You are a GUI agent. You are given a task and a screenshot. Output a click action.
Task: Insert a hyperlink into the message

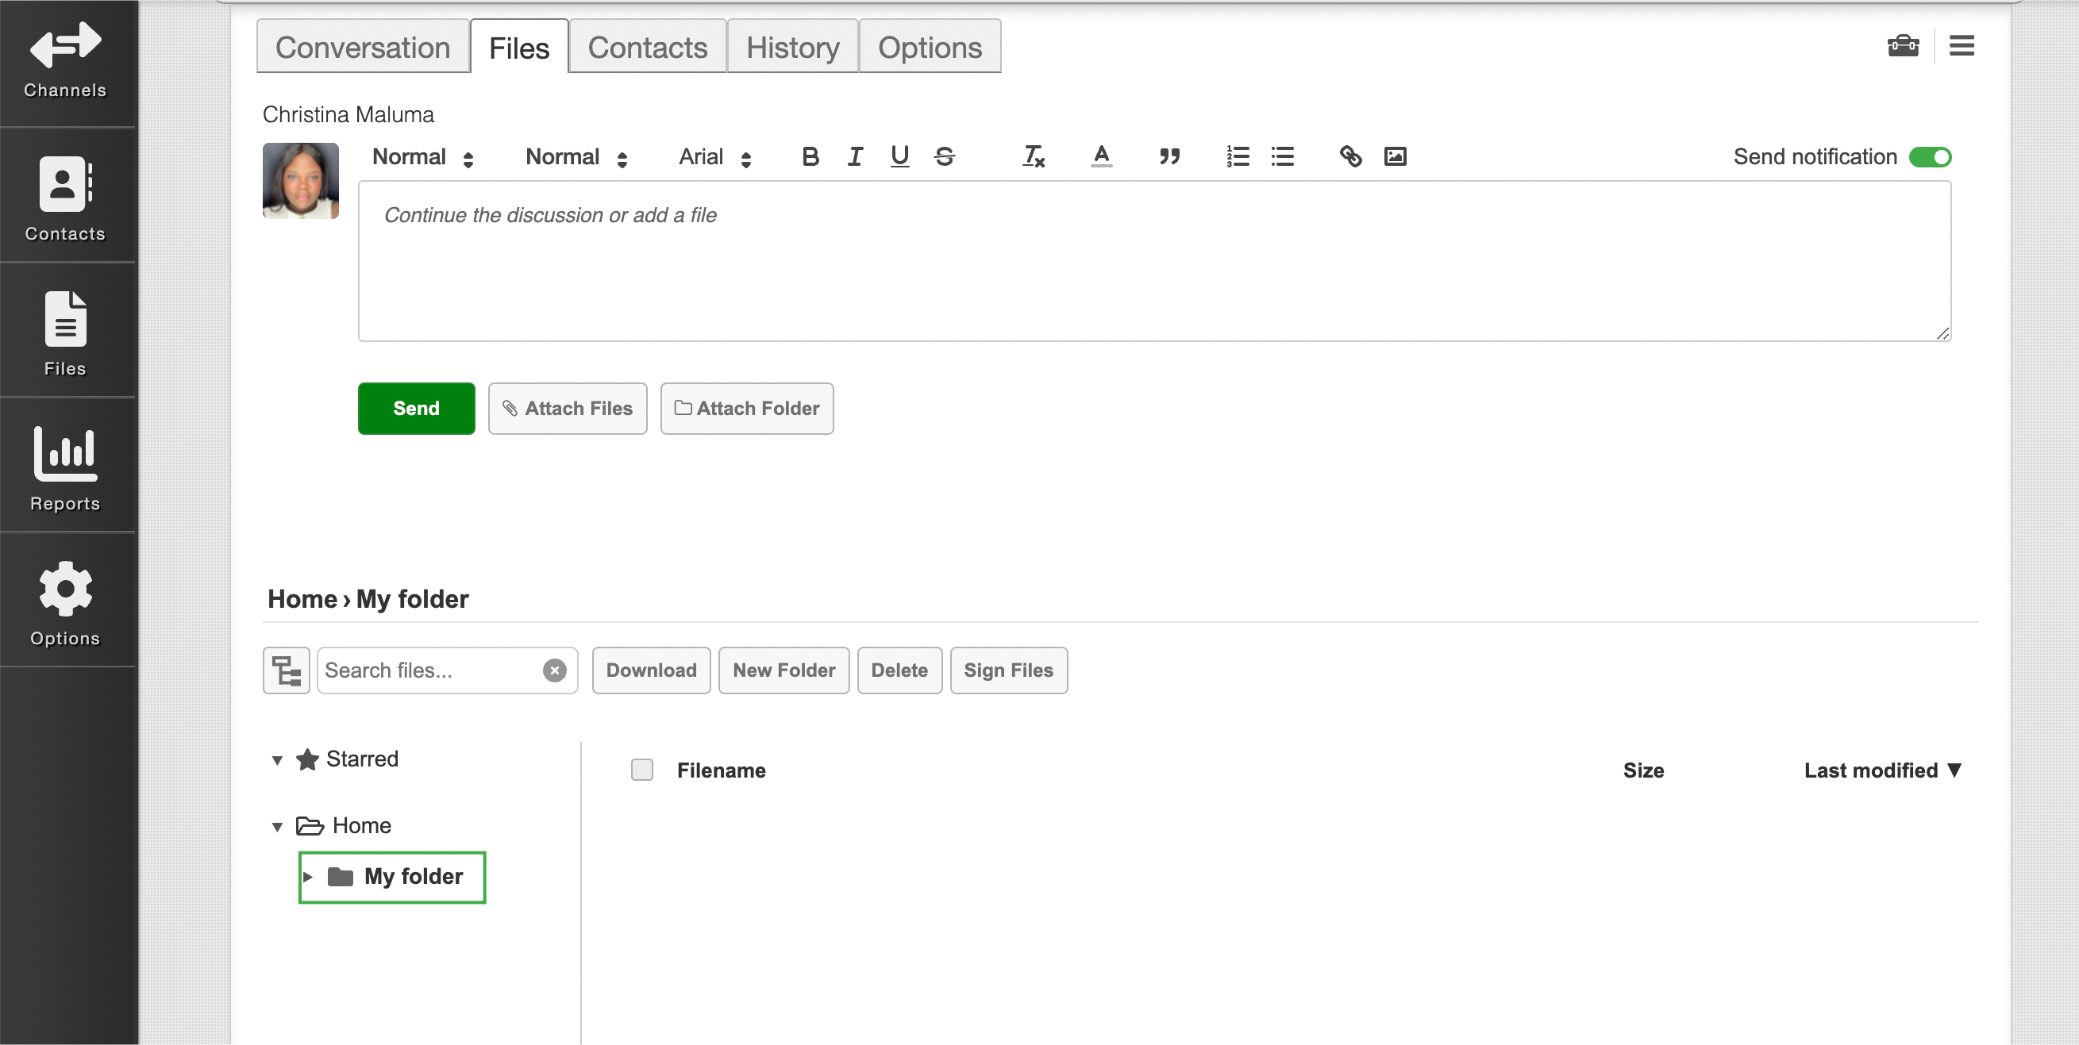click(1350, 156)
